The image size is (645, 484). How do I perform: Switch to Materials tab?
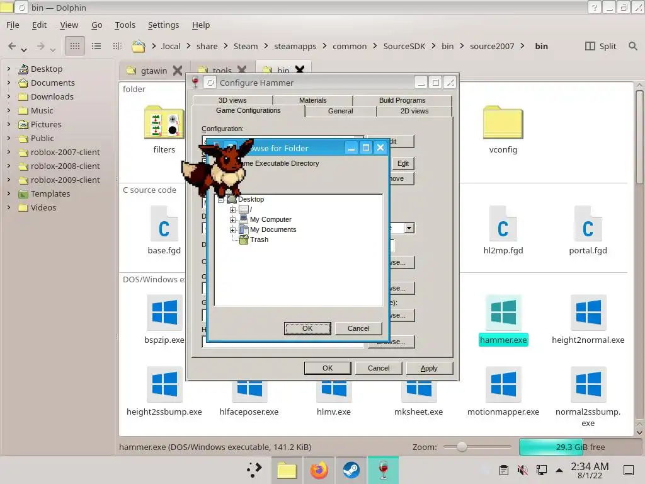(312, 100)
